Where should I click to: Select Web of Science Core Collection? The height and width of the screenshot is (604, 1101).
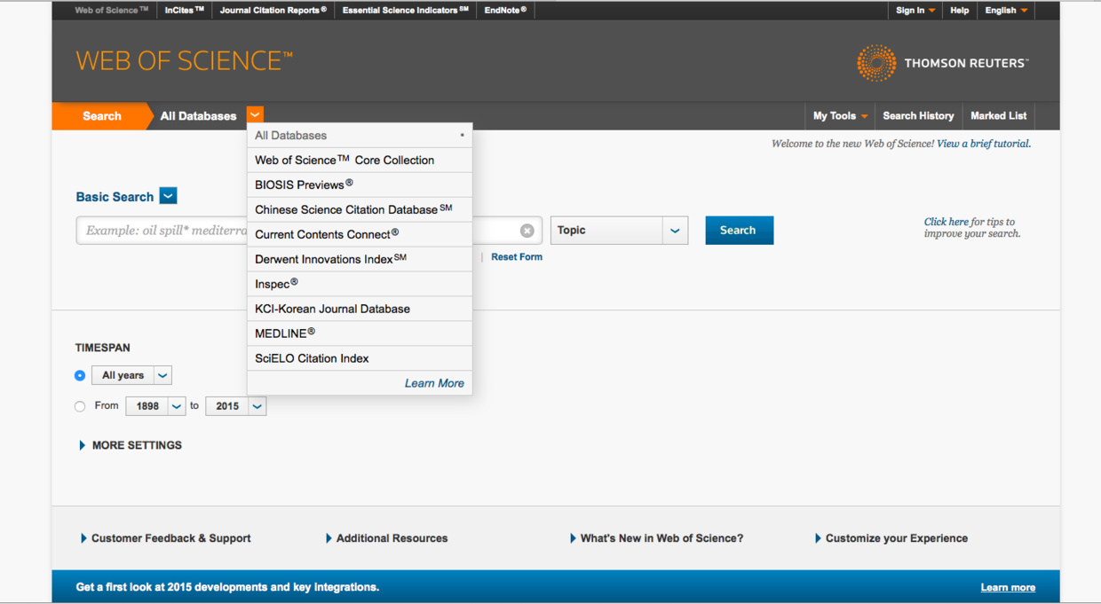360,161
